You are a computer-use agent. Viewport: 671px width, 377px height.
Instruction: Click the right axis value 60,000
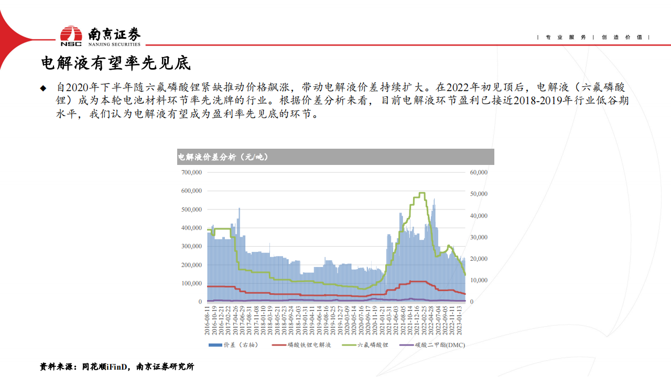tap(479, 172)
